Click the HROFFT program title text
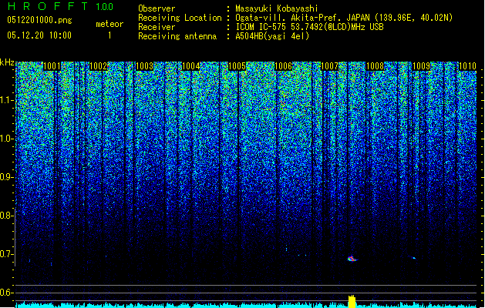Image resolution: width=485 pixels, height=308 pixels. coord(48,6)
